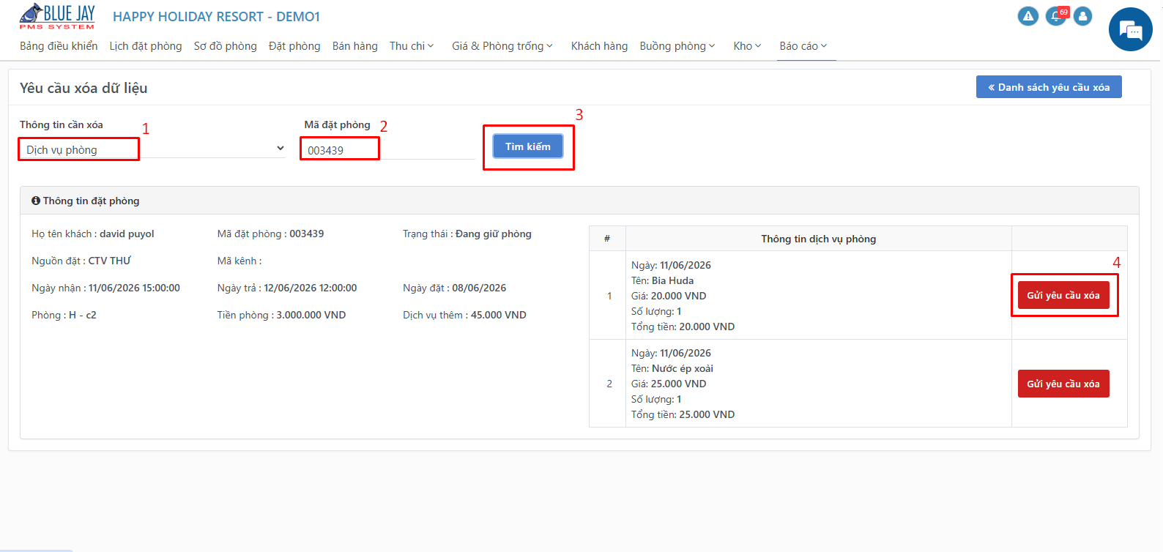Click the status Đang giữ phòng
Image resolution: width=1163 pixels, height=552 pixels.
tap(494, 234)
